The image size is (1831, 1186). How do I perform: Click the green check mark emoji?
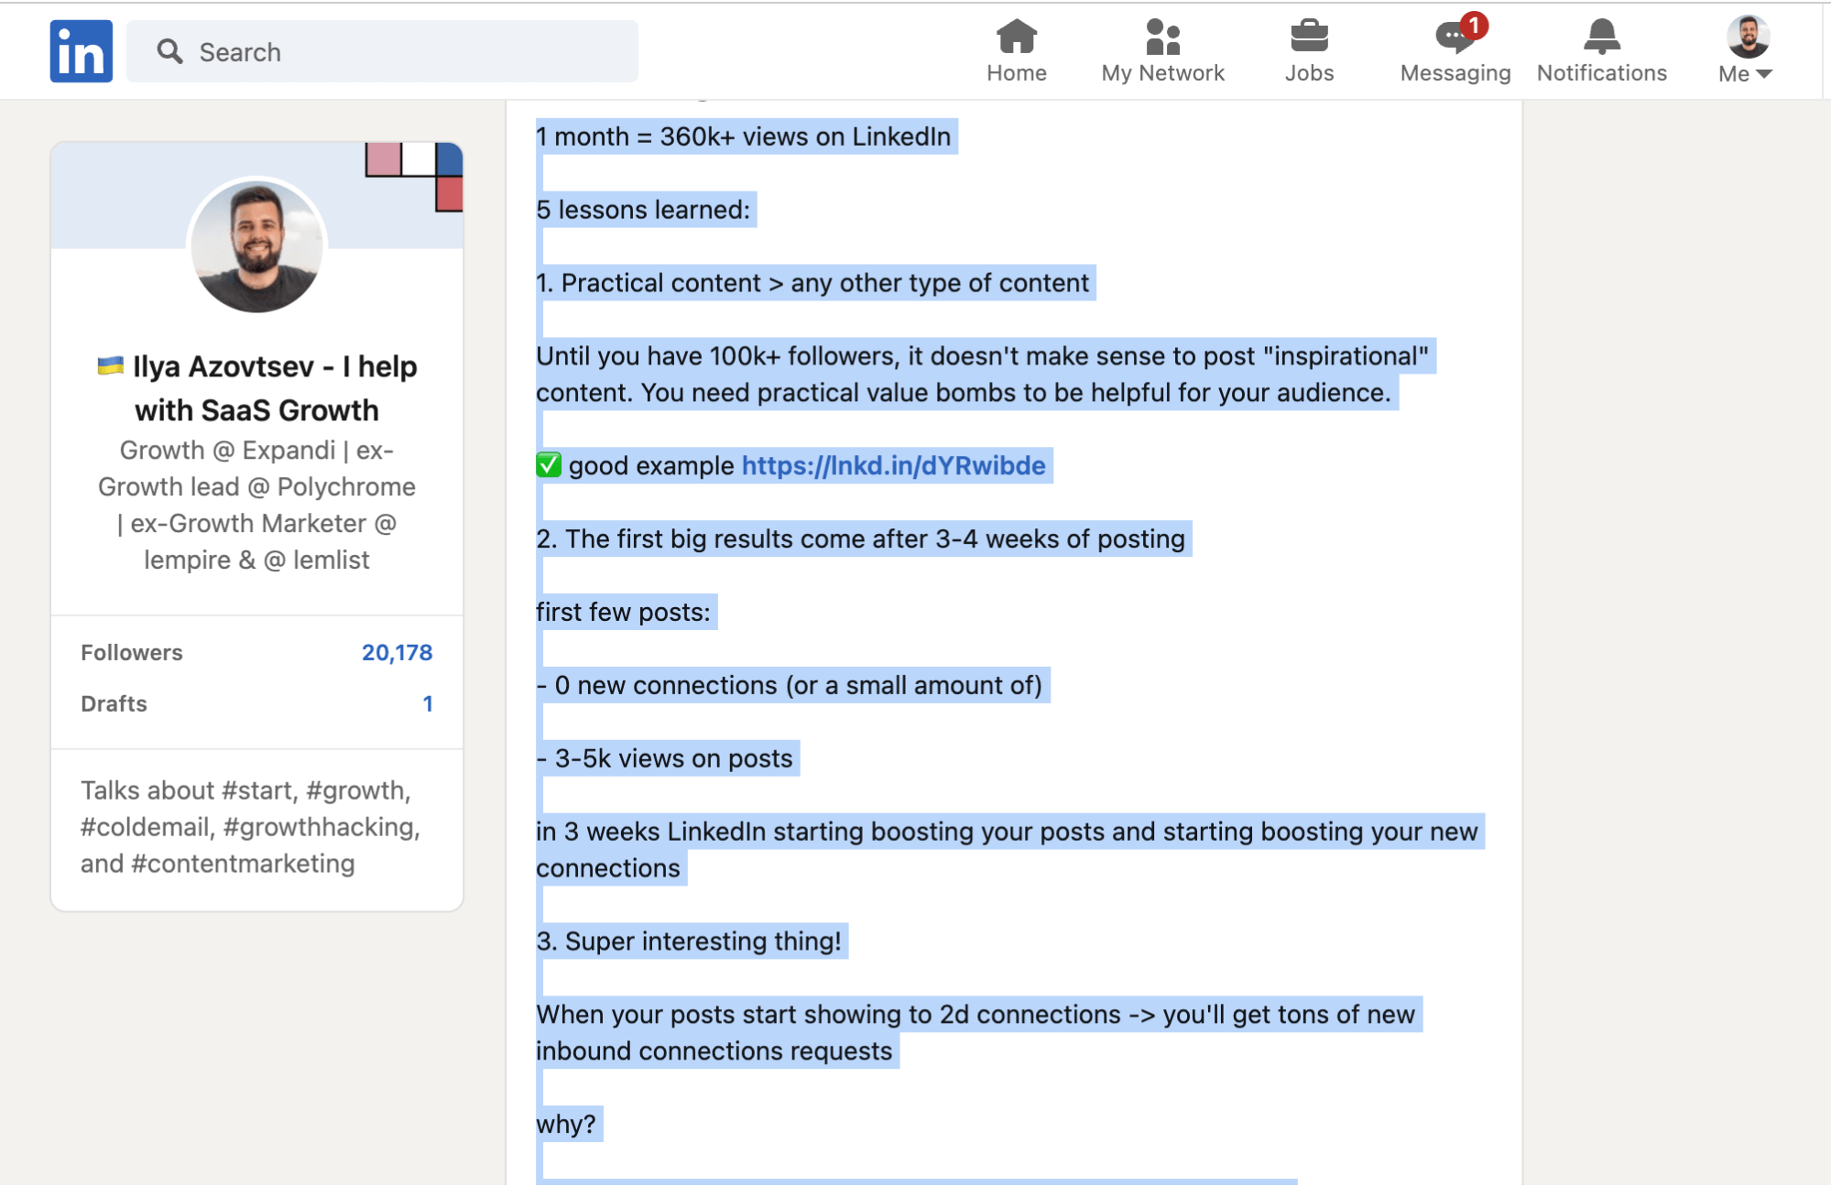pyautogui.click(x=549, y=465)
